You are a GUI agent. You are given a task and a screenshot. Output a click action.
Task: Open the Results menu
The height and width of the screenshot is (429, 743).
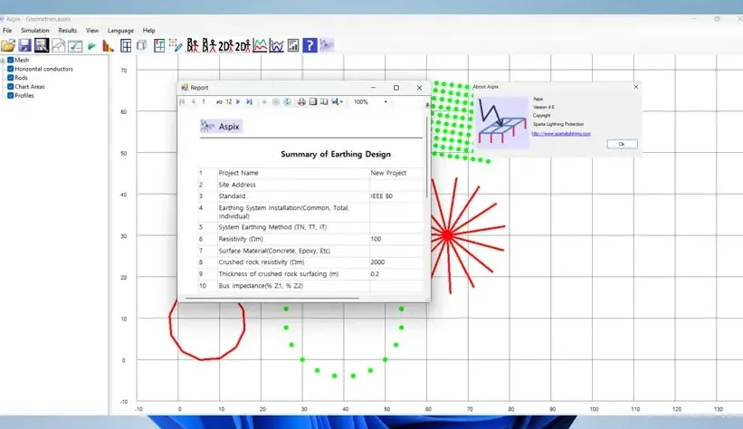tap(68, 31)
